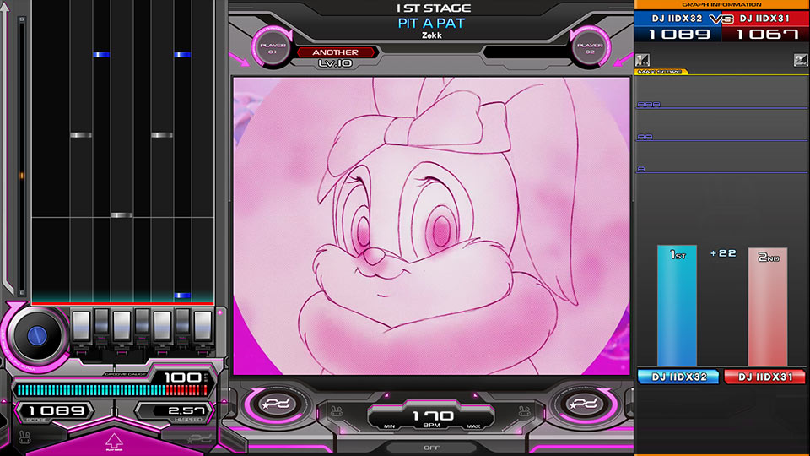The width and height of the screenshot is (810, 456).
Task: Click the blue note in the second lane
Action: [x=101, y=54]
